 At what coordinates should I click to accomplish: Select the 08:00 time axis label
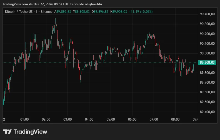175,119
